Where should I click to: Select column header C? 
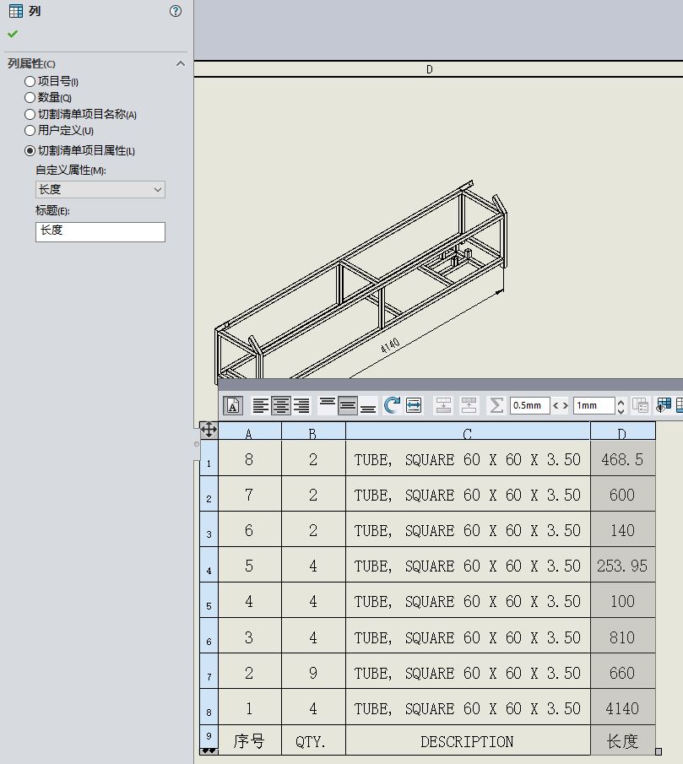[468, 431]
